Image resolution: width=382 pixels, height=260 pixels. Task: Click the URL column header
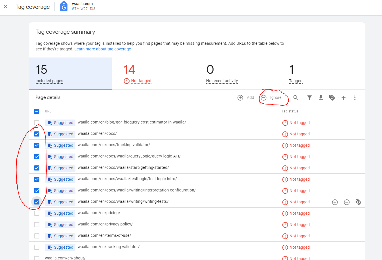pos(48,111)
